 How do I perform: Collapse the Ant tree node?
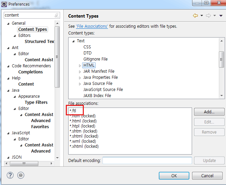click(x=8, y=48)
